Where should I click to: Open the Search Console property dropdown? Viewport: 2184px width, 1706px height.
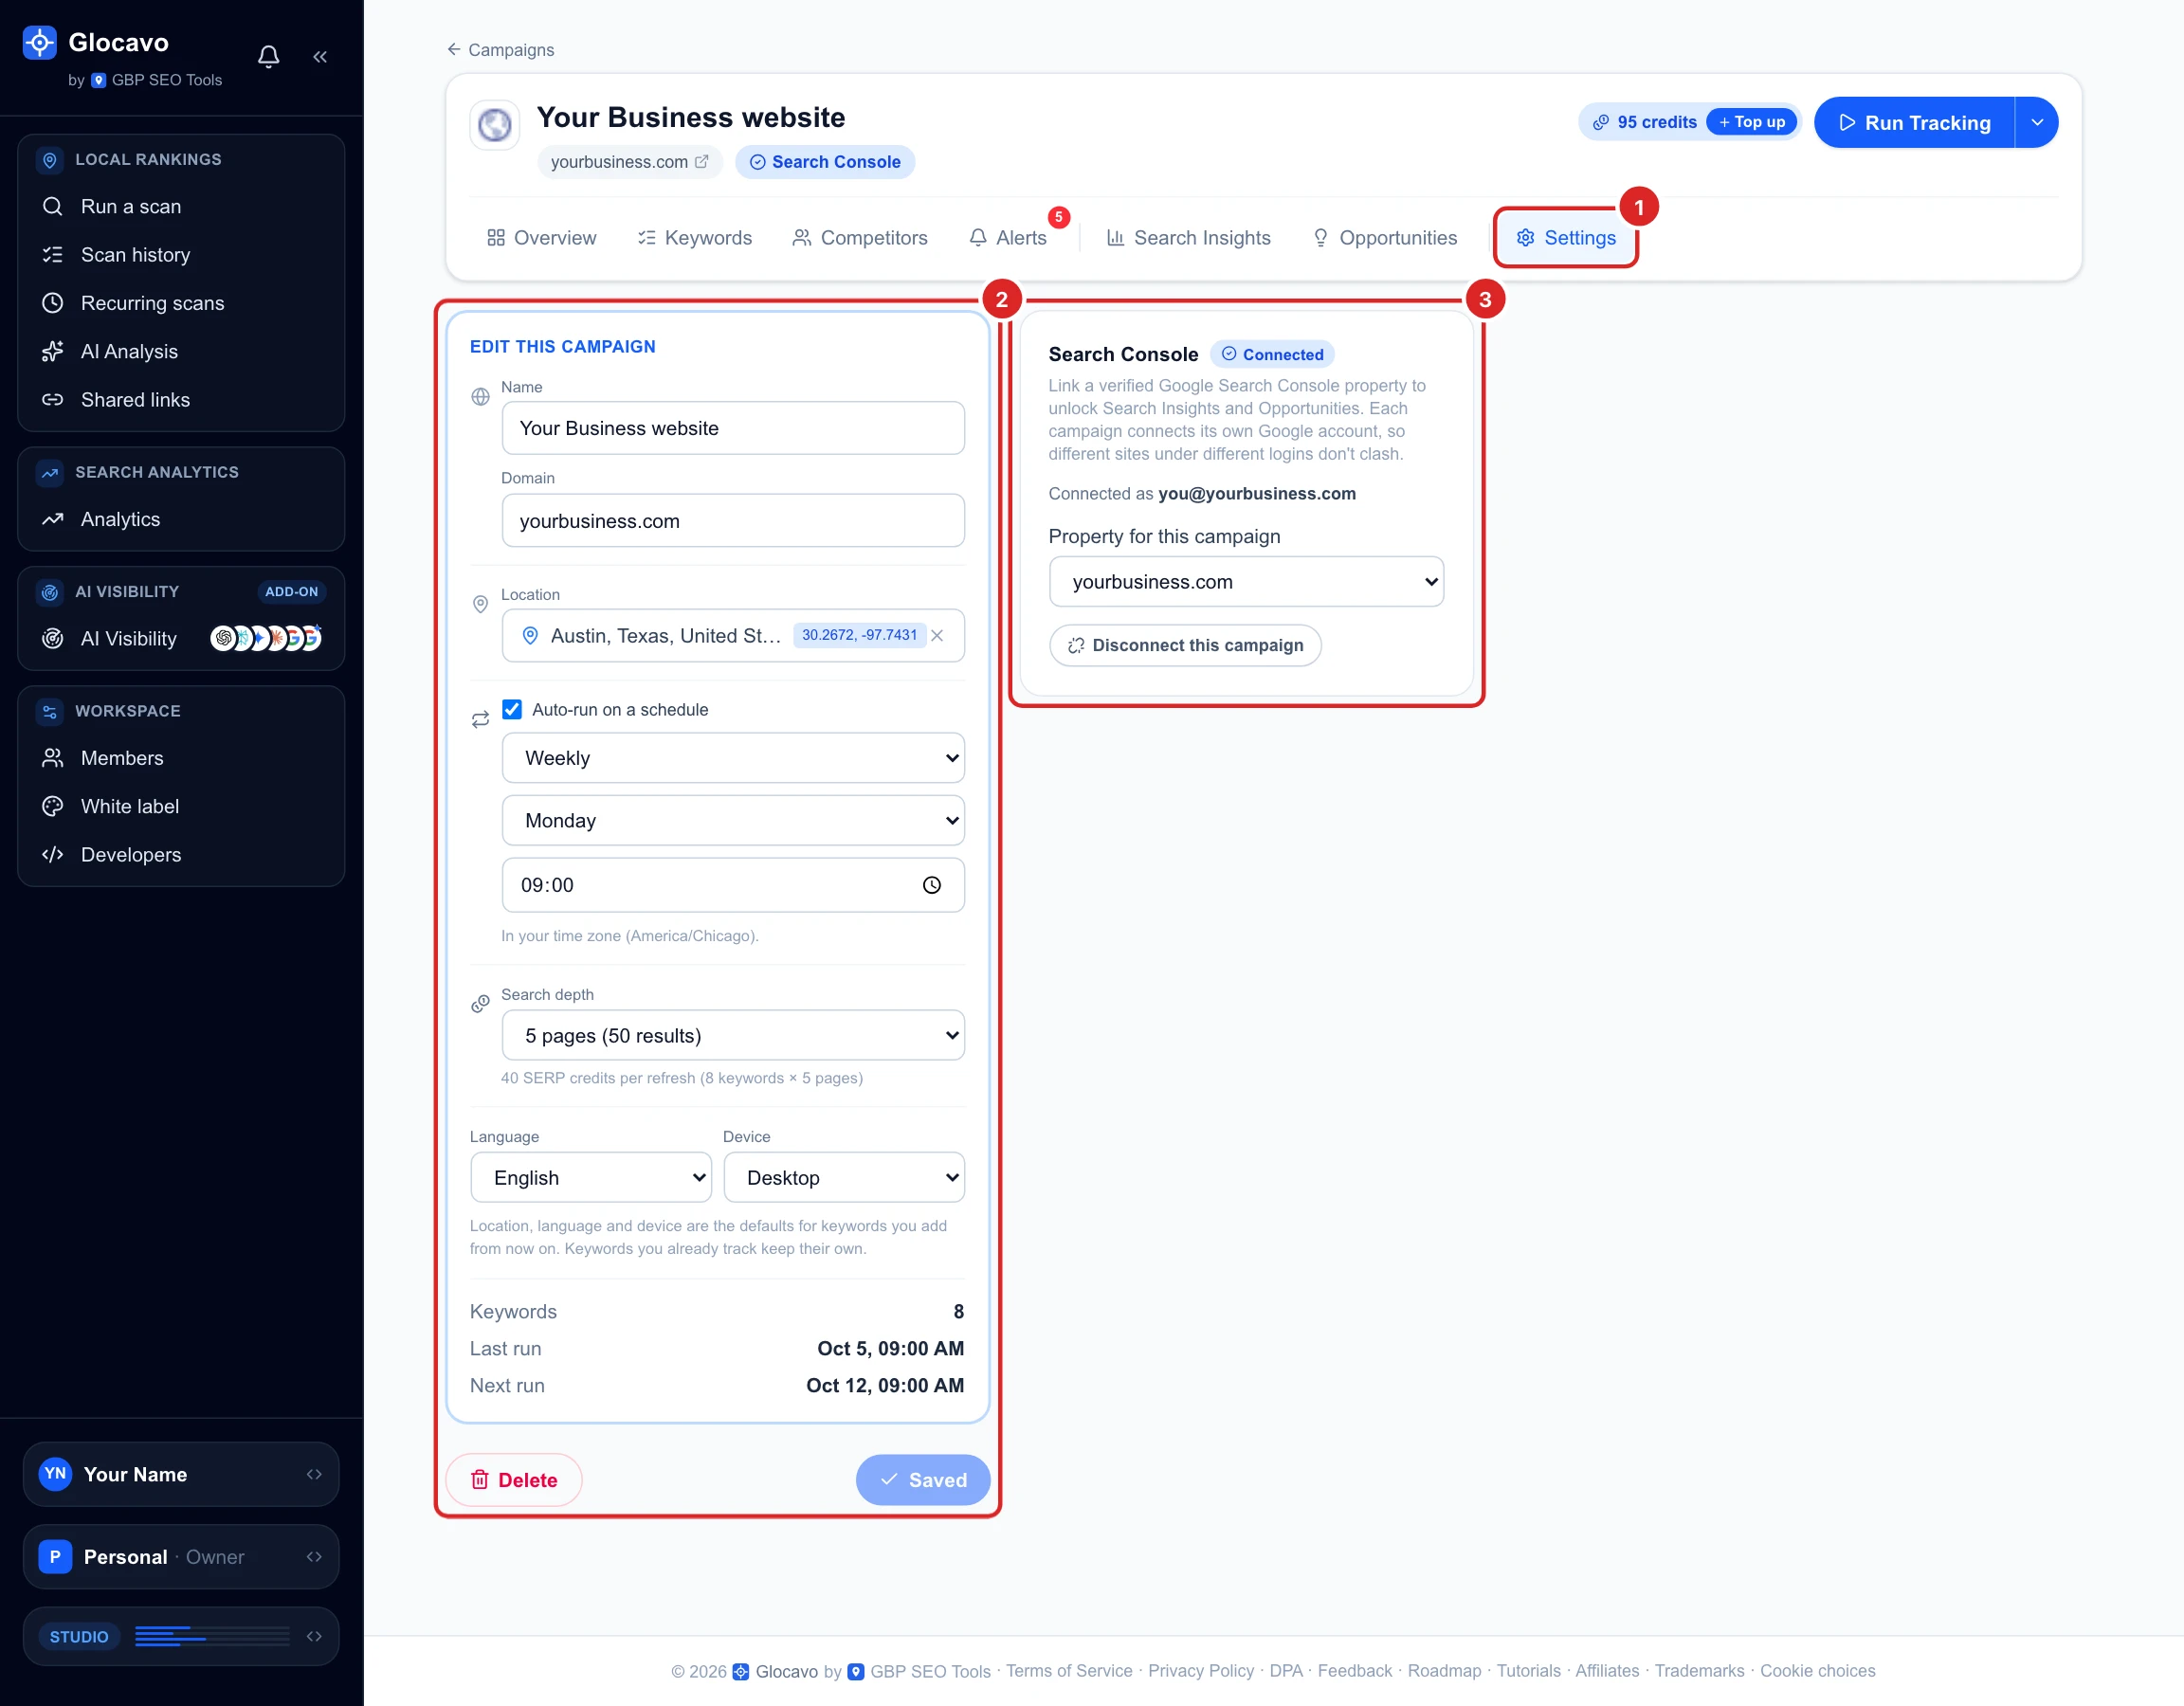tap(1246, 582)
